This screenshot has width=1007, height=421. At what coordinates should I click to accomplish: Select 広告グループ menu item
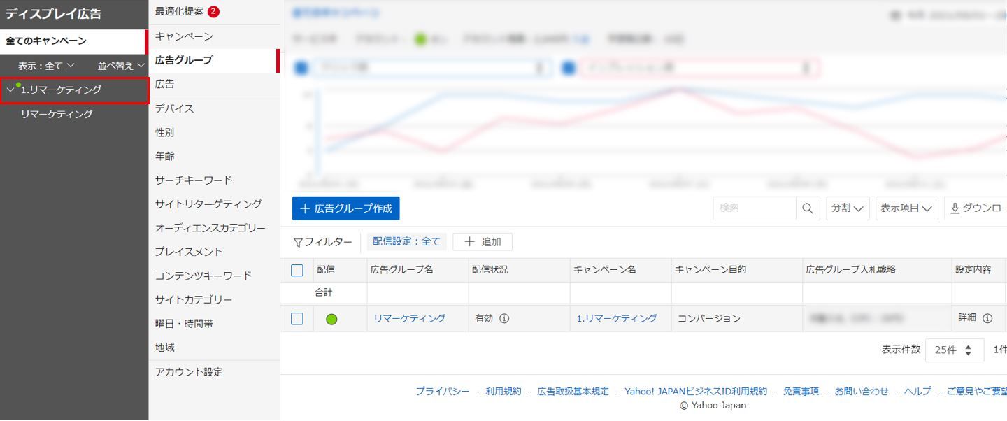pos(184,60)
